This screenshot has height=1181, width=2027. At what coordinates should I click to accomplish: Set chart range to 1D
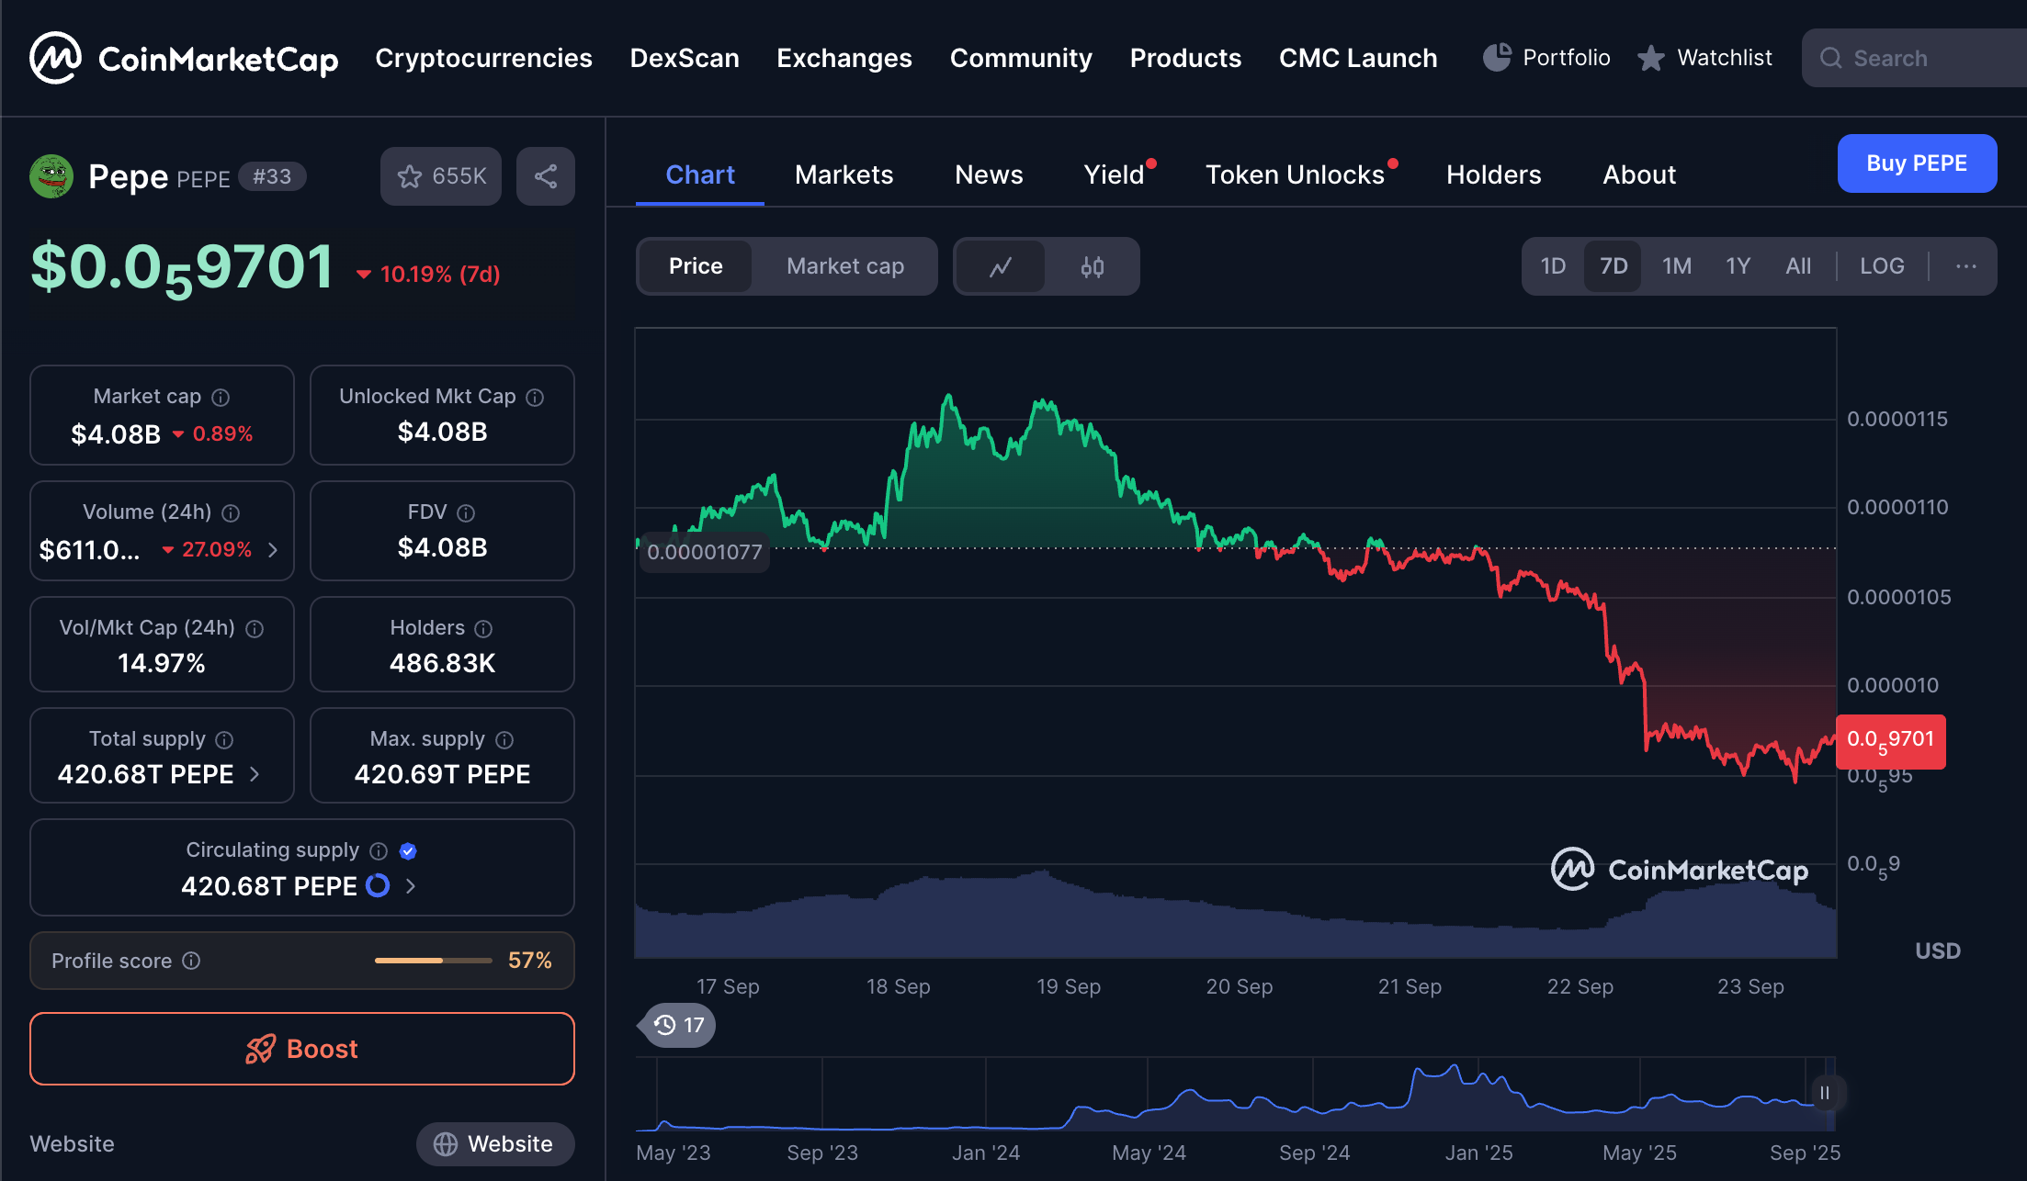click(x=1553, y=266)
